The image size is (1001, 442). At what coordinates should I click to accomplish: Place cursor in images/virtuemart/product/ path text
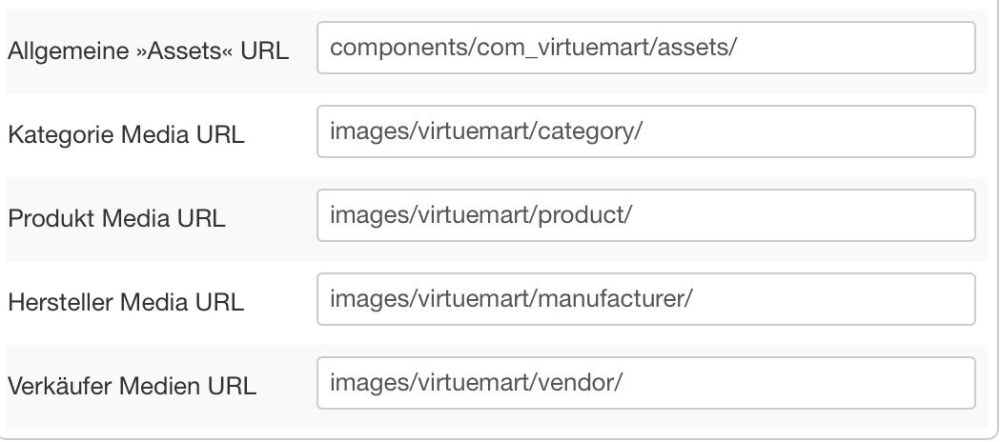pos(481,215)
